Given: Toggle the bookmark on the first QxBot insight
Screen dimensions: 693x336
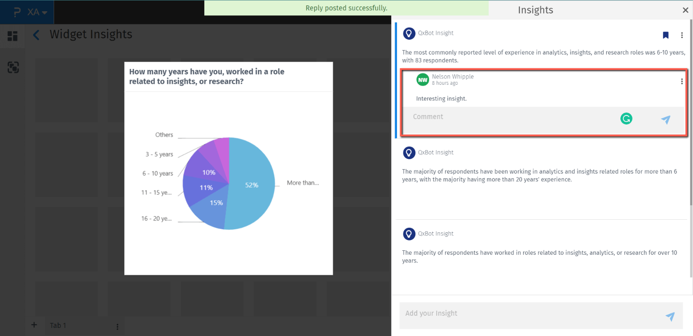Looking at the screenshot, I should pyautogui.click(x=665, y=35).
